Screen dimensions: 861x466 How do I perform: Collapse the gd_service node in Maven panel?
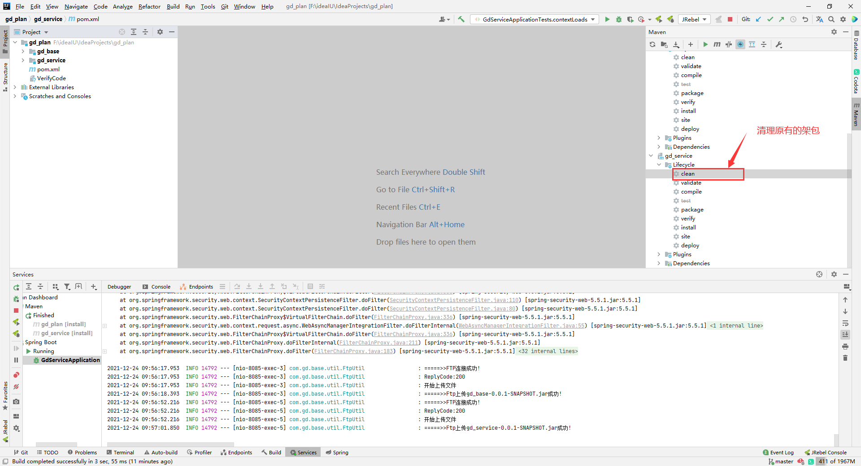[651, 155]
